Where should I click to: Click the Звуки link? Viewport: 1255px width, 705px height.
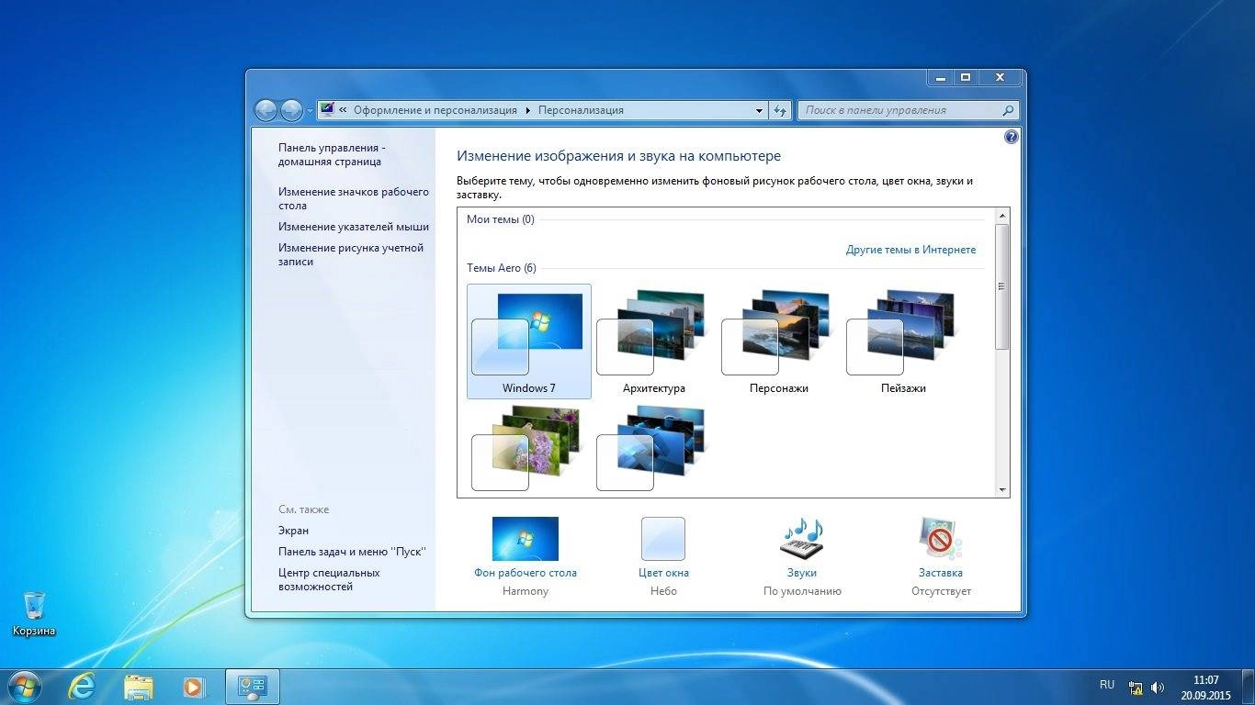(x=801, y=573)
